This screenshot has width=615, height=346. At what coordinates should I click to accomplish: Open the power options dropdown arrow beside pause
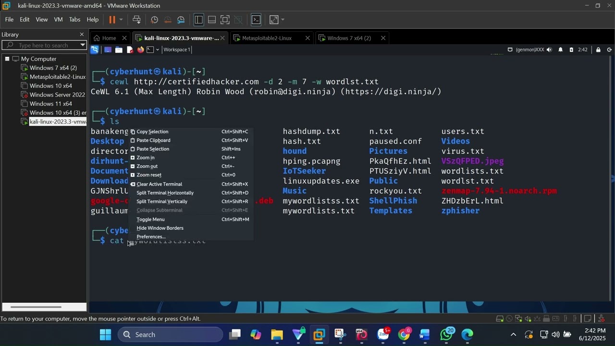(x=121, y=20)
